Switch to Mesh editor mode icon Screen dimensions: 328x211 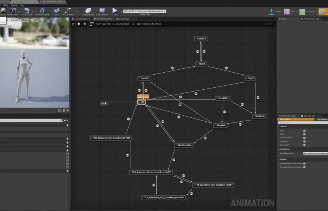(287, 12)
